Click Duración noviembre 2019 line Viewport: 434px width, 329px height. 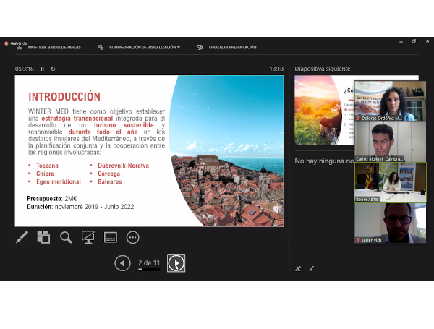pyautogui.click(x=80, y=206)
